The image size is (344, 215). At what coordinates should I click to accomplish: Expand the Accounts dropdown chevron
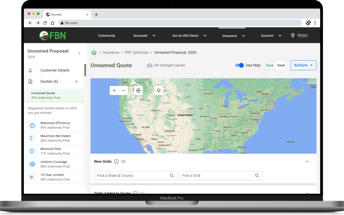click(154, 36)
